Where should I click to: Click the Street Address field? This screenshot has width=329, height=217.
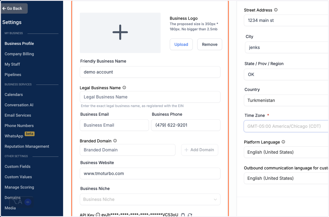[286, 20]
